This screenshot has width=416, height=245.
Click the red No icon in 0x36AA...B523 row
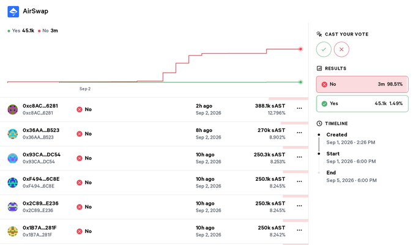[x=80, y=134]
